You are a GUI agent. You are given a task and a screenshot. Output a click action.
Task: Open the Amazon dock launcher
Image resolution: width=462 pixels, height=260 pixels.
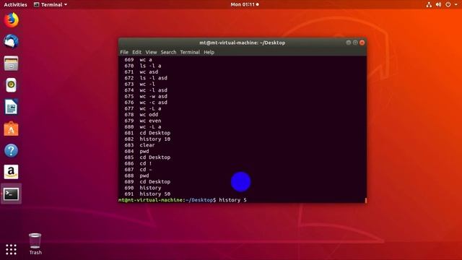[12, 172]
